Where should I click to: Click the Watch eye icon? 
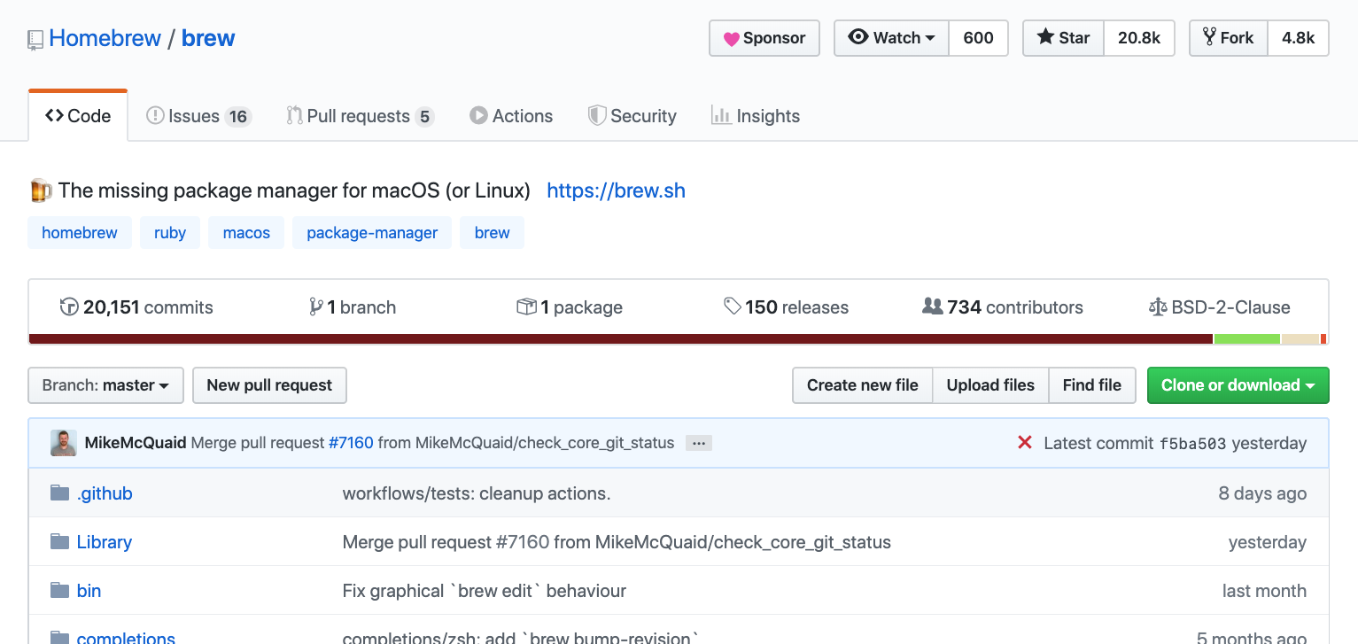coord(857,37)
